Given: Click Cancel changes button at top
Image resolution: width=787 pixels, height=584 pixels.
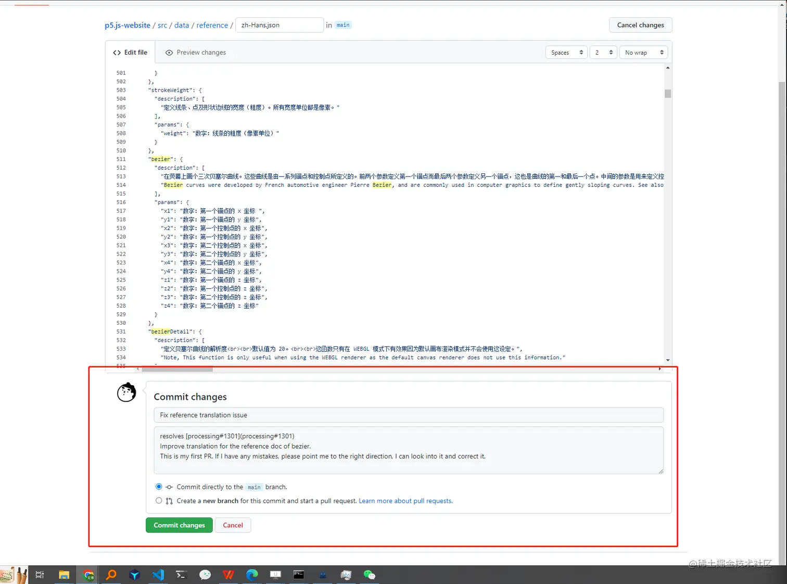Looking at the screenshot, I should tap(641, 25).
